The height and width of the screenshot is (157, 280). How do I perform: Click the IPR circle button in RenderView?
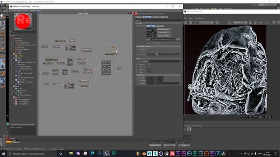[x=191, y=22]
